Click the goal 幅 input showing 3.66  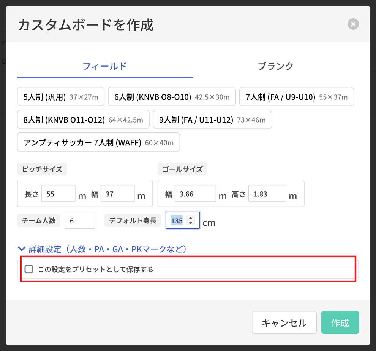tap(196, 194)
